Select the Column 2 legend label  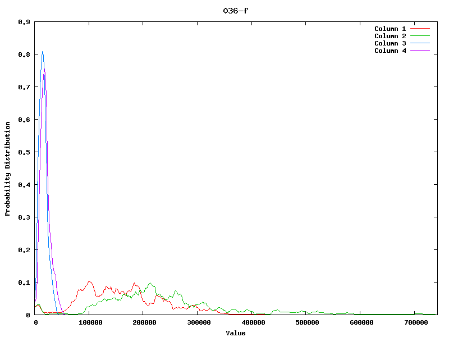click(x=390, y=36)
